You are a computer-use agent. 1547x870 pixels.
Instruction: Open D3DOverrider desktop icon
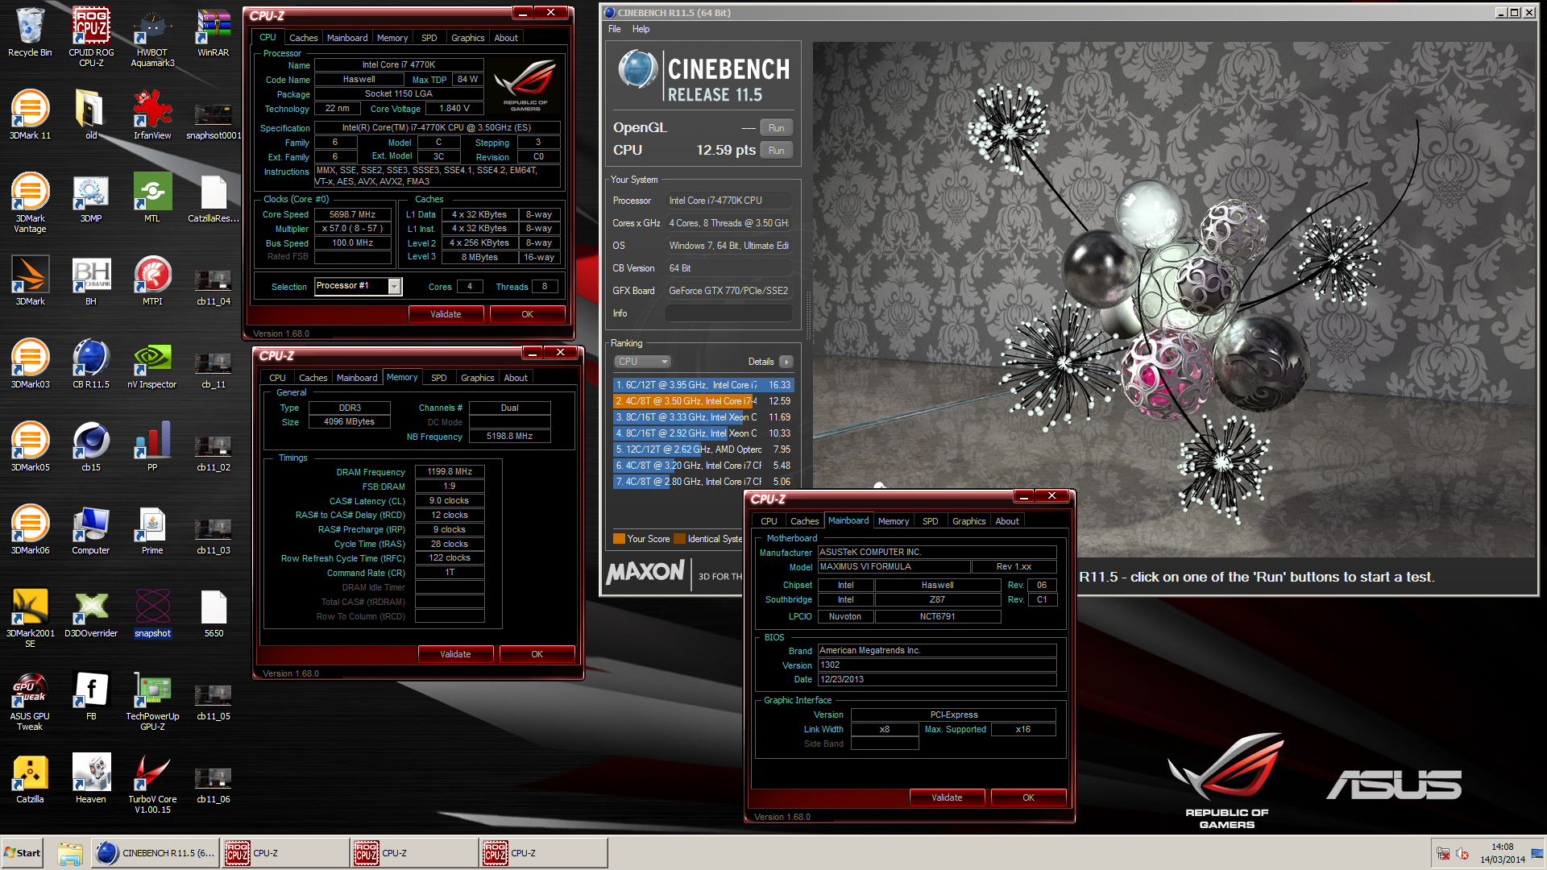pos(91,613)
